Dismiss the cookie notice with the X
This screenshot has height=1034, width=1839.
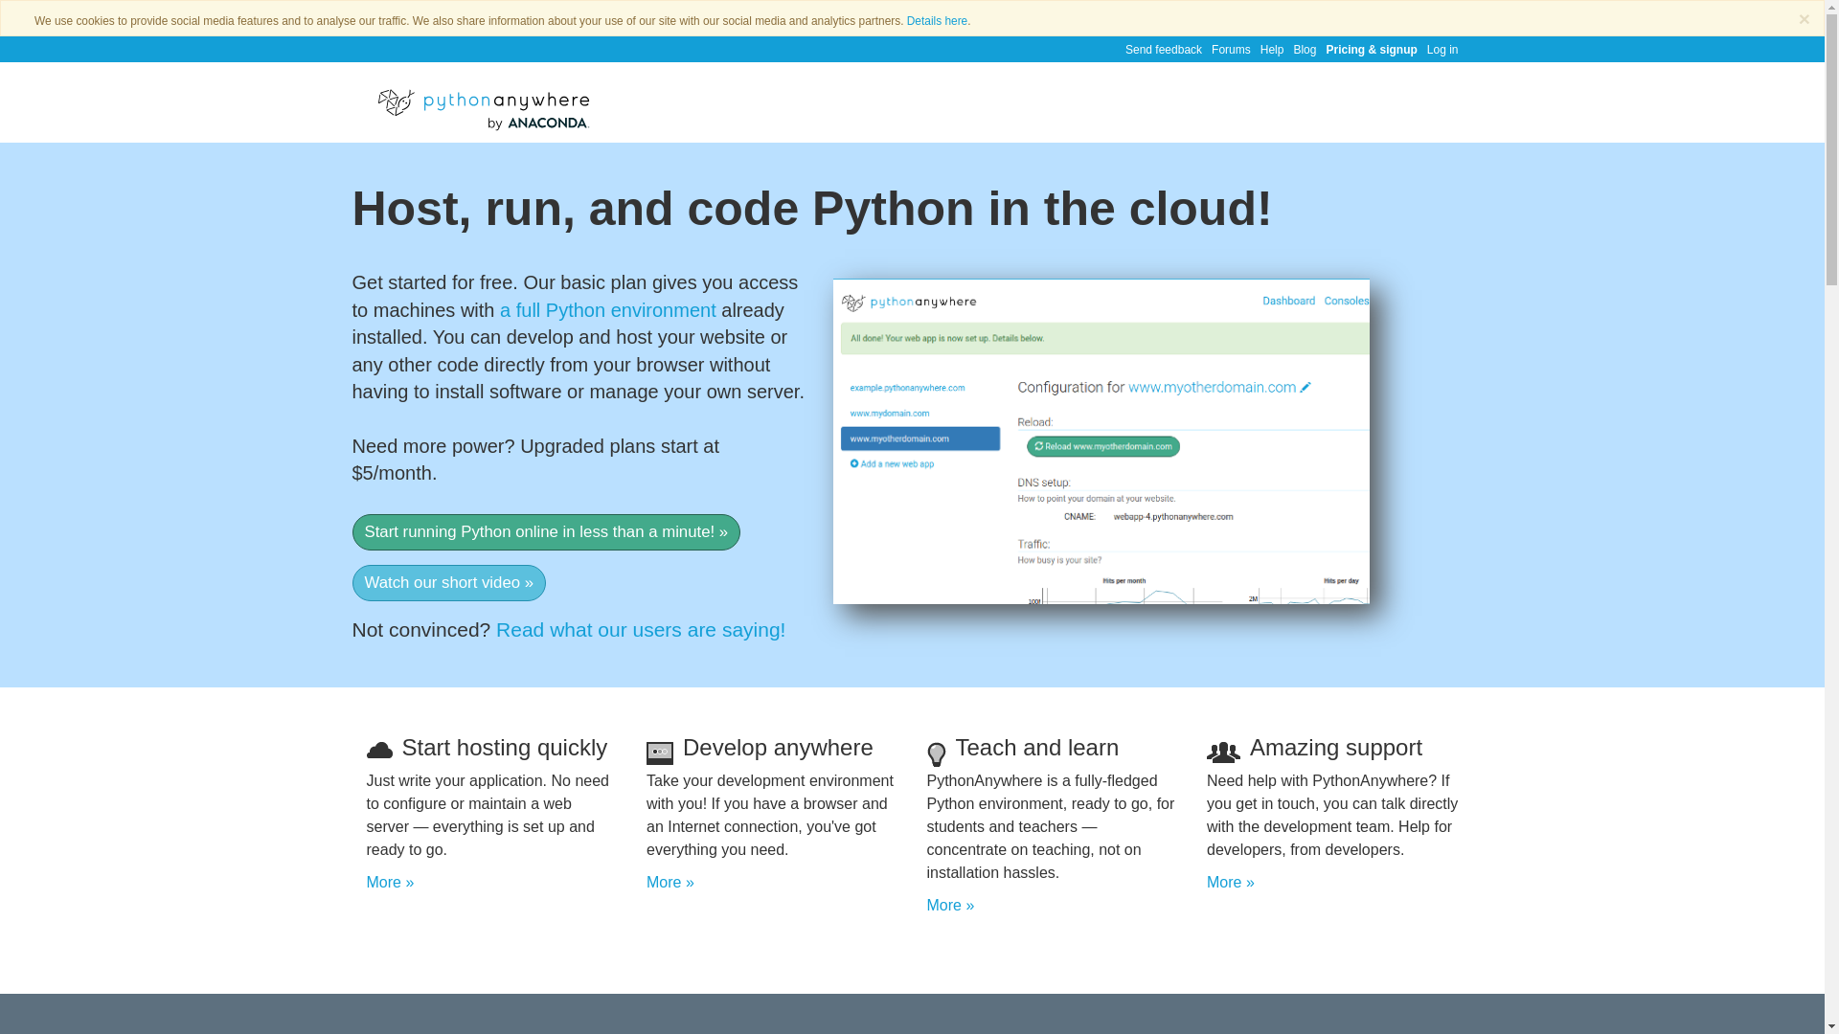[x=1804, y=19]
